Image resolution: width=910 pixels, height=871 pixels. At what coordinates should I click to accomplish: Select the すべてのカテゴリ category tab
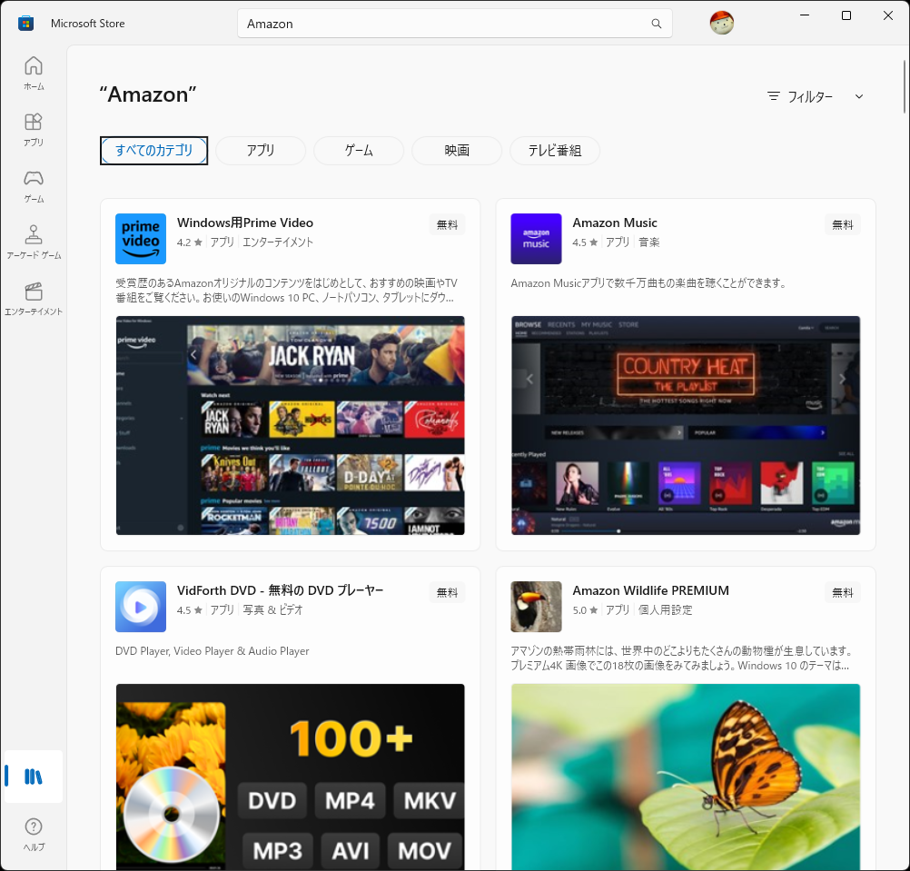point(153,151)
